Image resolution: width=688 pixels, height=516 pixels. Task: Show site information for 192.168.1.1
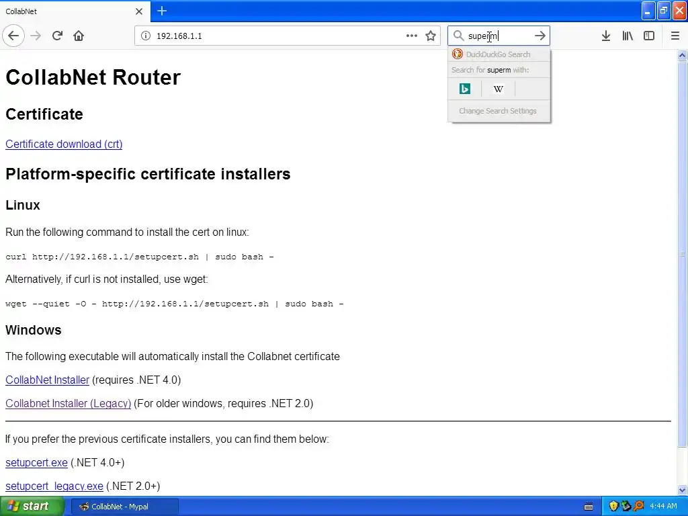(146, 36)
